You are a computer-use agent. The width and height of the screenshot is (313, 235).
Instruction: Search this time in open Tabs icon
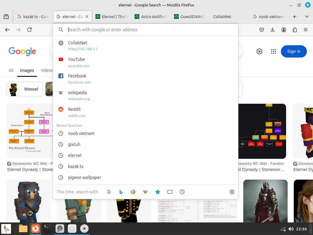[170, 192]
